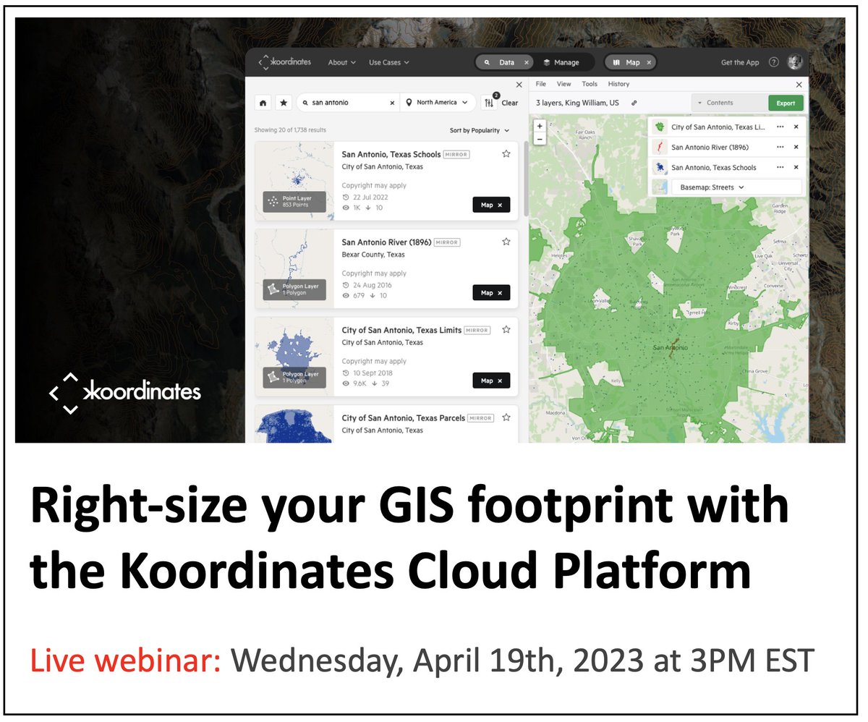Open options for Texas Schools map layer
Screen dimensions: 868x722
coord(780,167)
